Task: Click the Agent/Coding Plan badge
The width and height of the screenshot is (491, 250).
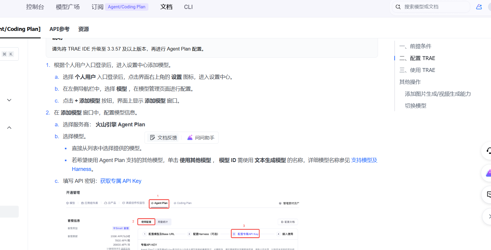Action: (127, 7)
